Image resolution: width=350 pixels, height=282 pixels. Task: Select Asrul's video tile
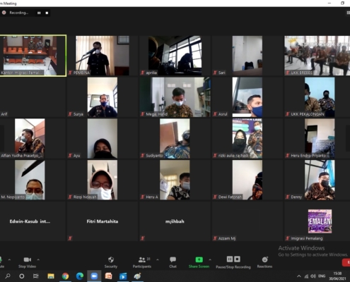point(247,97)
